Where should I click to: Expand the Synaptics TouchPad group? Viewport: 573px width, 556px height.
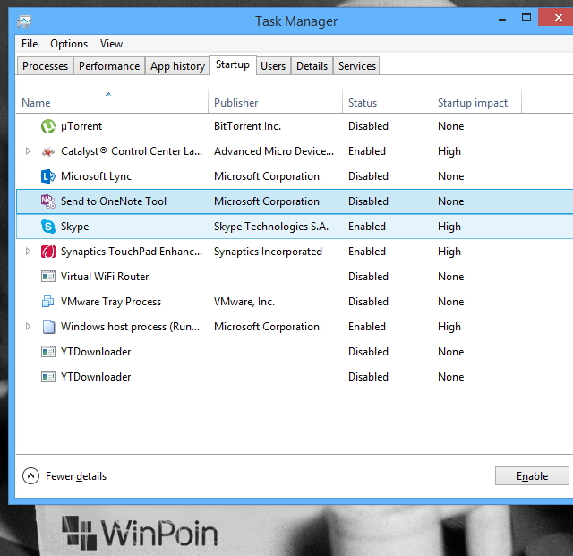28,251
